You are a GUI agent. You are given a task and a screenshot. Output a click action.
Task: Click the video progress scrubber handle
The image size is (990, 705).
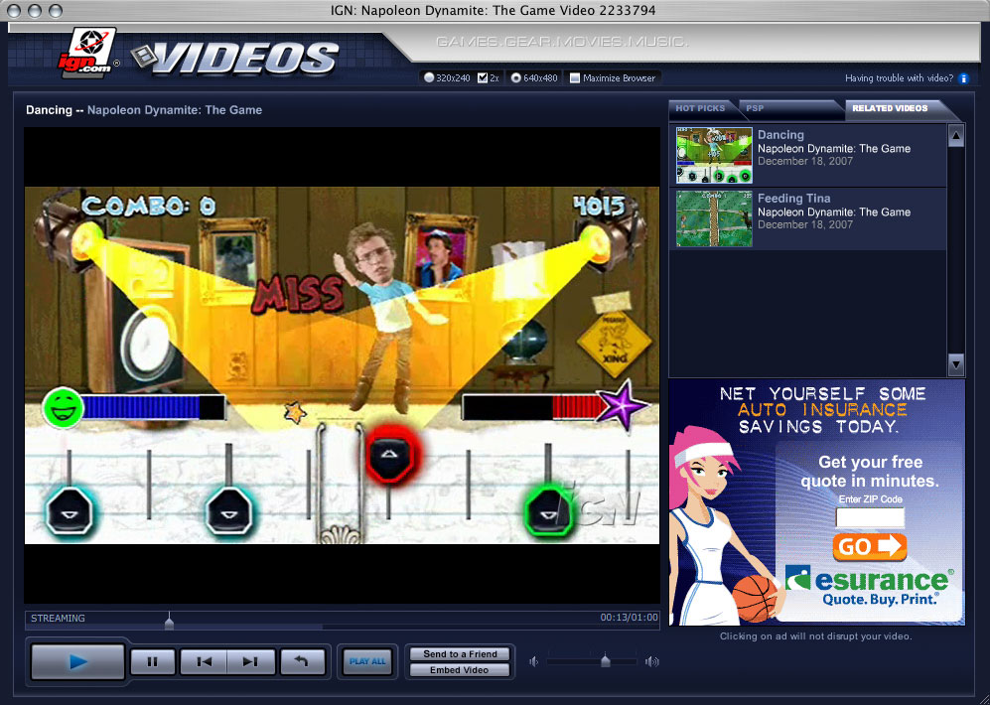[x=169, y=622]
